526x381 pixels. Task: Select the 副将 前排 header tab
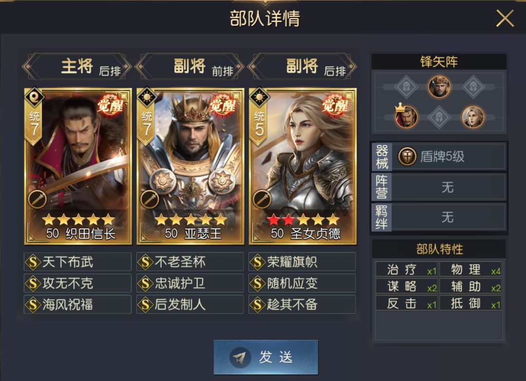189,66
